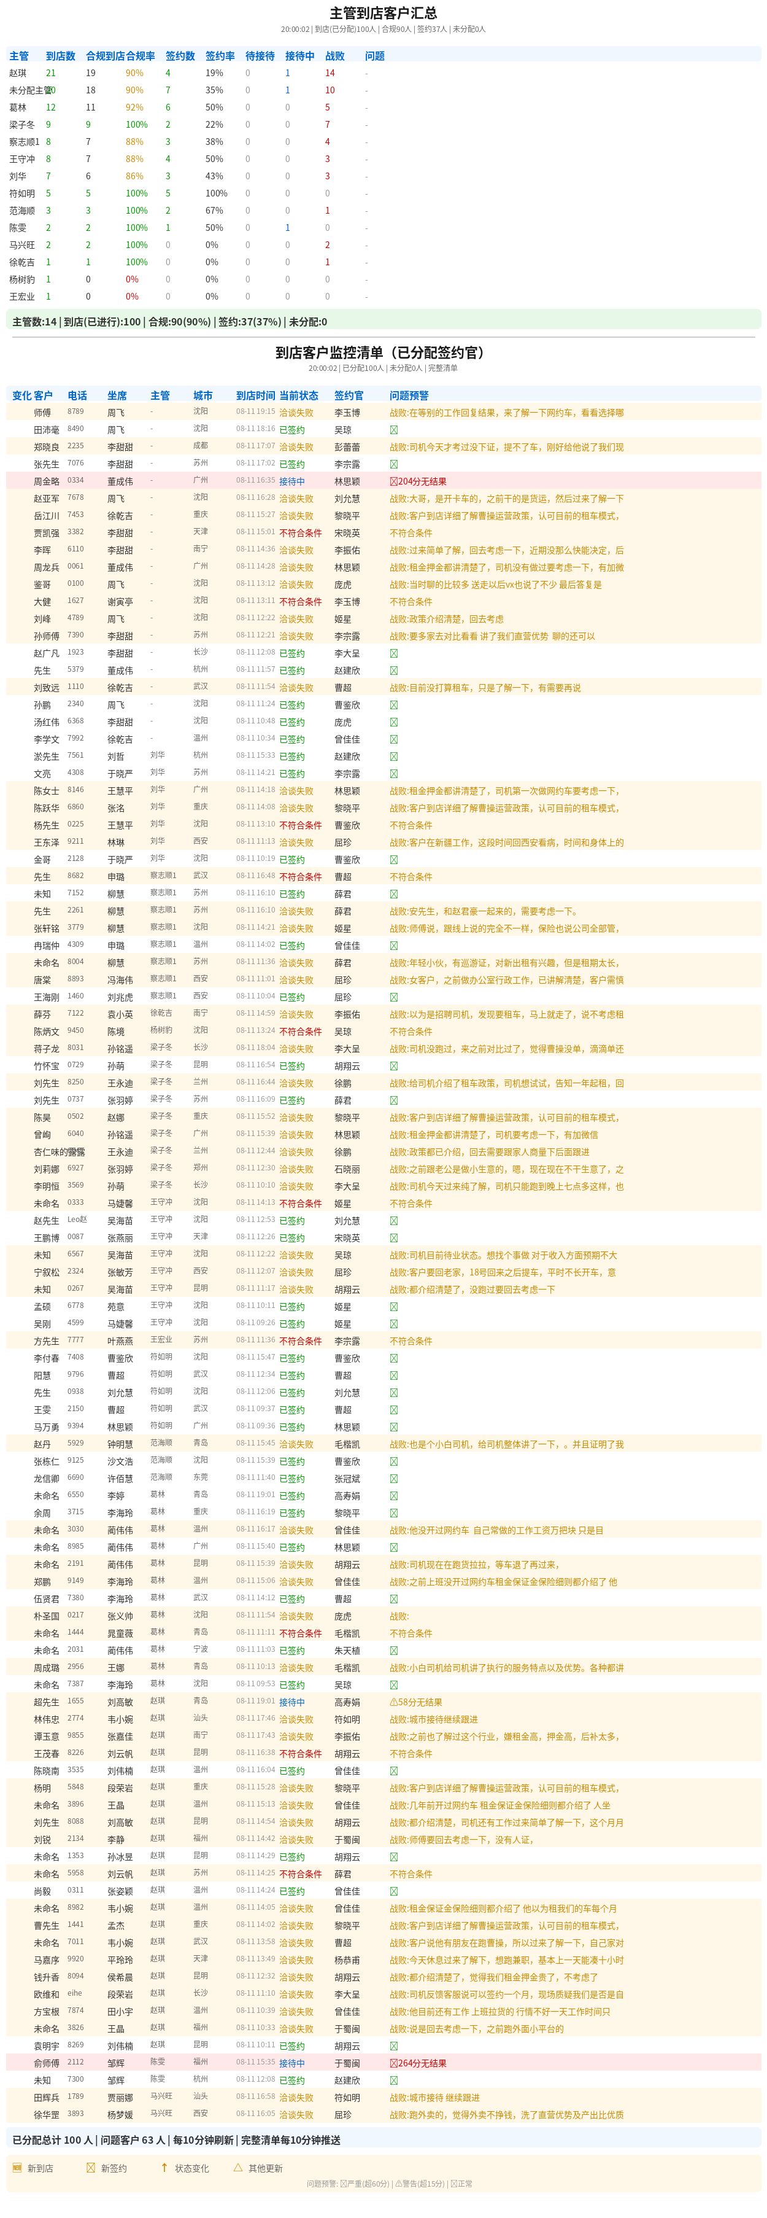Image resolution: width=767 pixels, height=2218 pixels.
Task: Click 接待中 status in 超先生's row
Action: [292, 1702]
